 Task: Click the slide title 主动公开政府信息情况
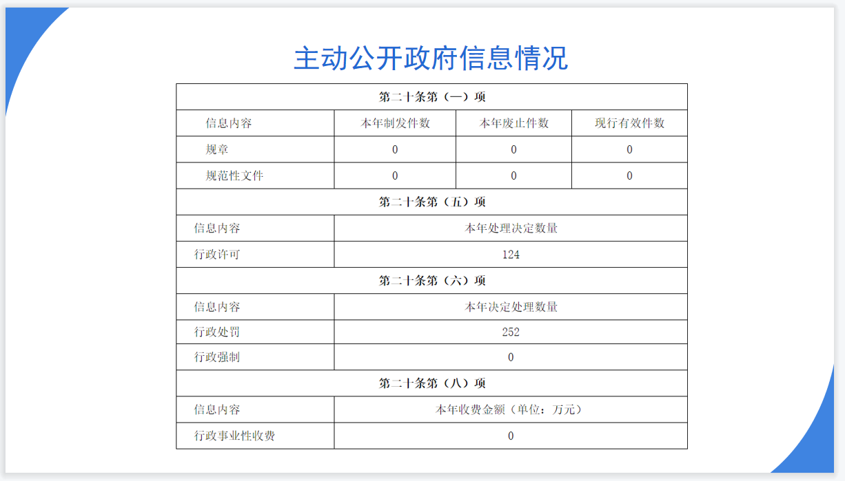click(x=431, y=58)
